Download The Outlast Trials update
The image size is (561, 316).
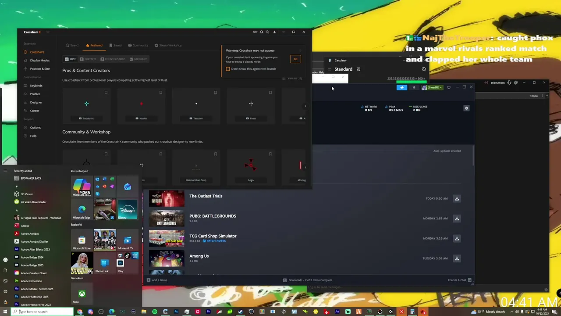click(x=457, y=198)
